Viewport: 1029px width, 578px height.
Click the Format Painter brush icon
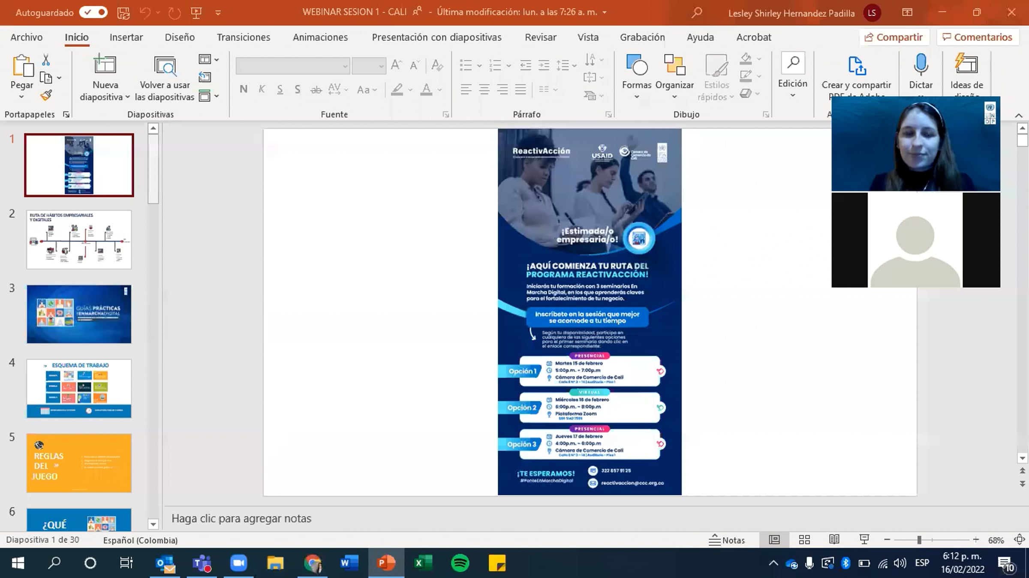point(46,95)
